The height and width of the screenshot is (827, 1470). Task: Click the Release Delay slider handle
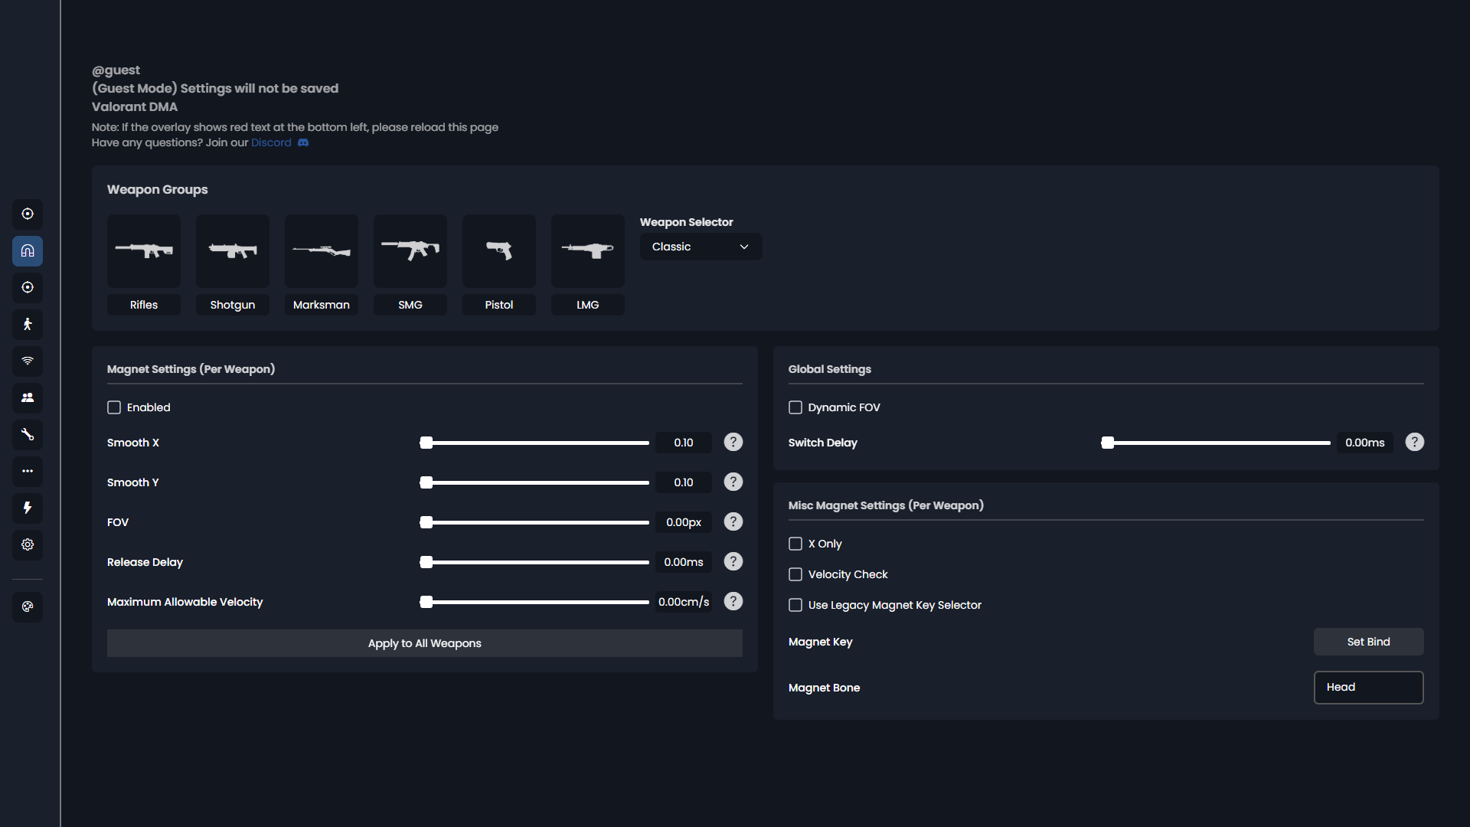click(426, 563)
